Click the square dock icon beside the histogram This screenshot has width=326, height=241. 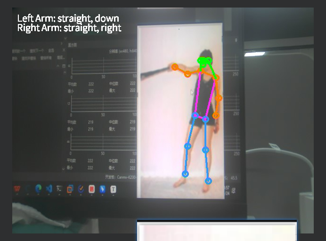(64, 66)
